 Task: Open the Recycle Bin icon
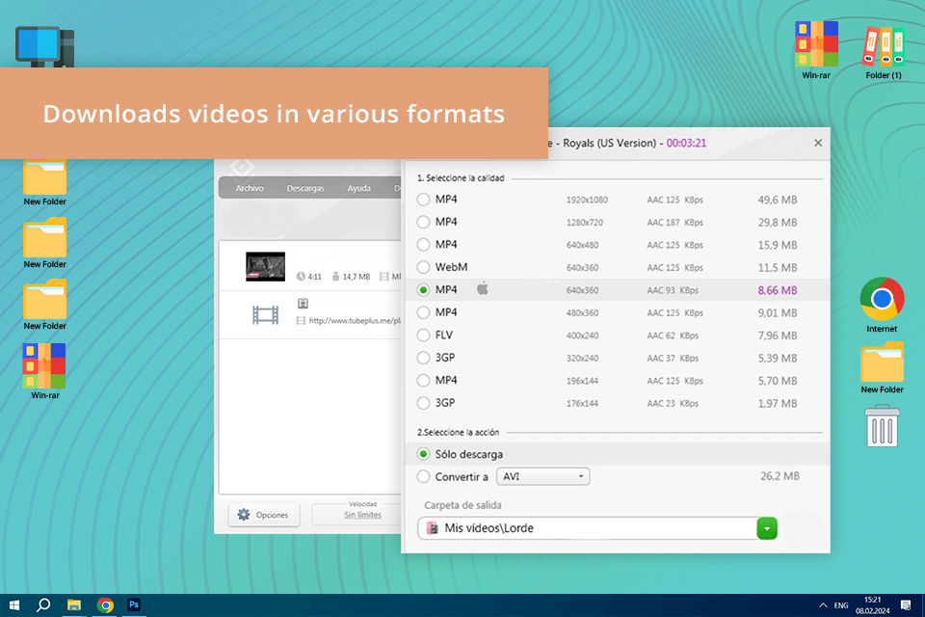883,425
